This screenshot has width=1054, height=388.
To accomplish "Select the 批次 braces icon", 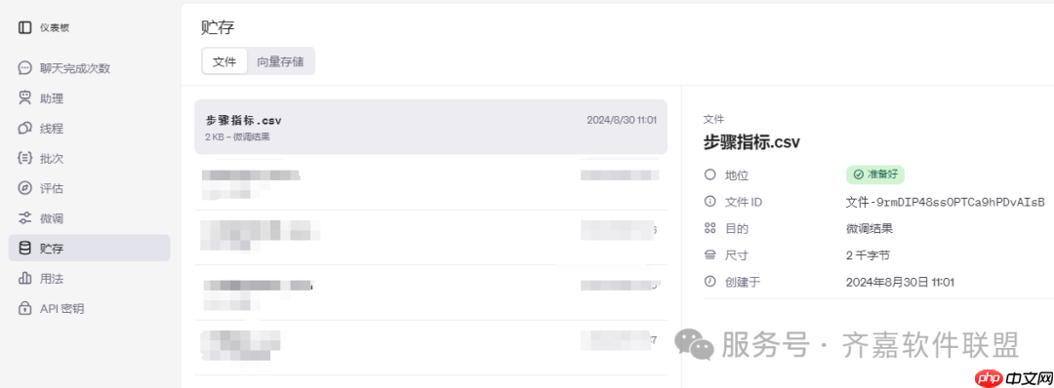I will coord(24,159).
